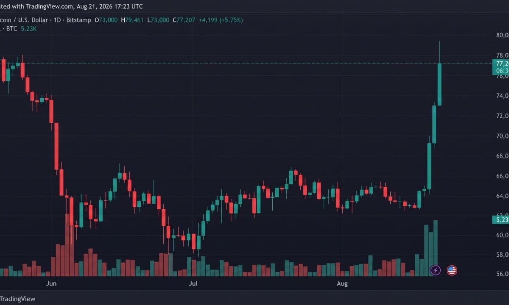Click the close value C77,207
The width and height of the screenshot is (509, 305).
click(184, 20)
